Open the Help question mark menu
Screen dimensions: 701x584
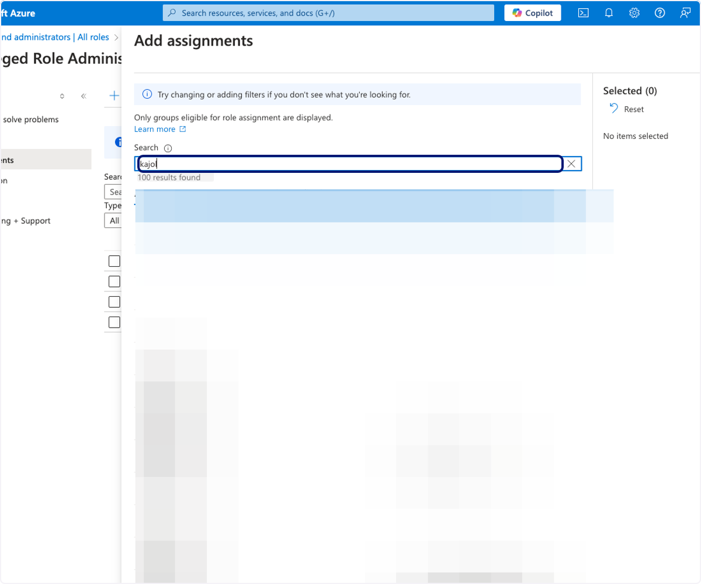[660, 13]
